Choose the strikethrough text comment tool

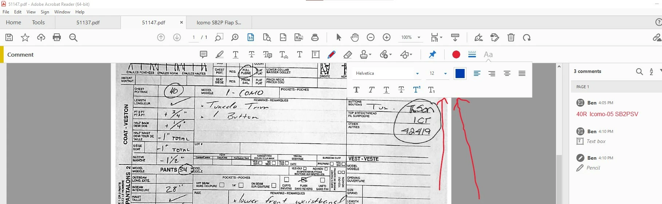(x=252, y=54)
